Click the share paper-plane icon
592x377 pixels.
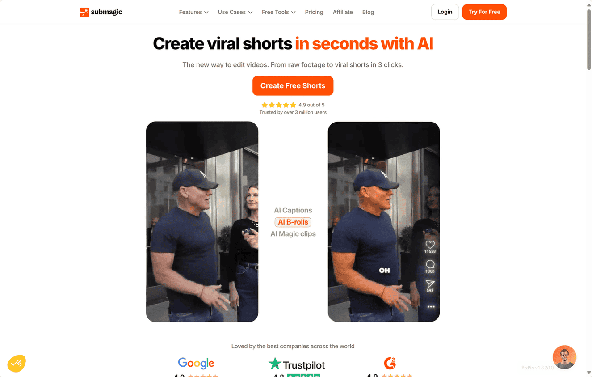(x=430, y=284)
